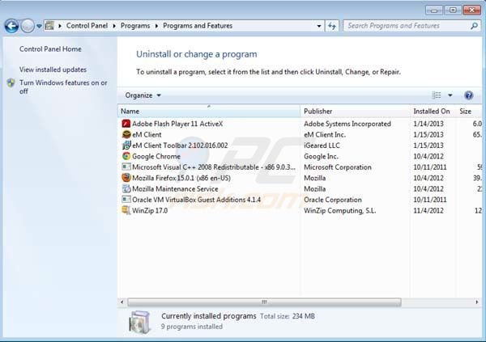Select Oracle VM VirtualBox Guest Additions 4.1.4
The image size is (486, 342).
click(196, 200)
